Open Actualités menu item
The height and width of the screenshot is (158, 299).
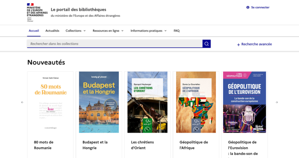pyautogui.click(x=52, y=31)
